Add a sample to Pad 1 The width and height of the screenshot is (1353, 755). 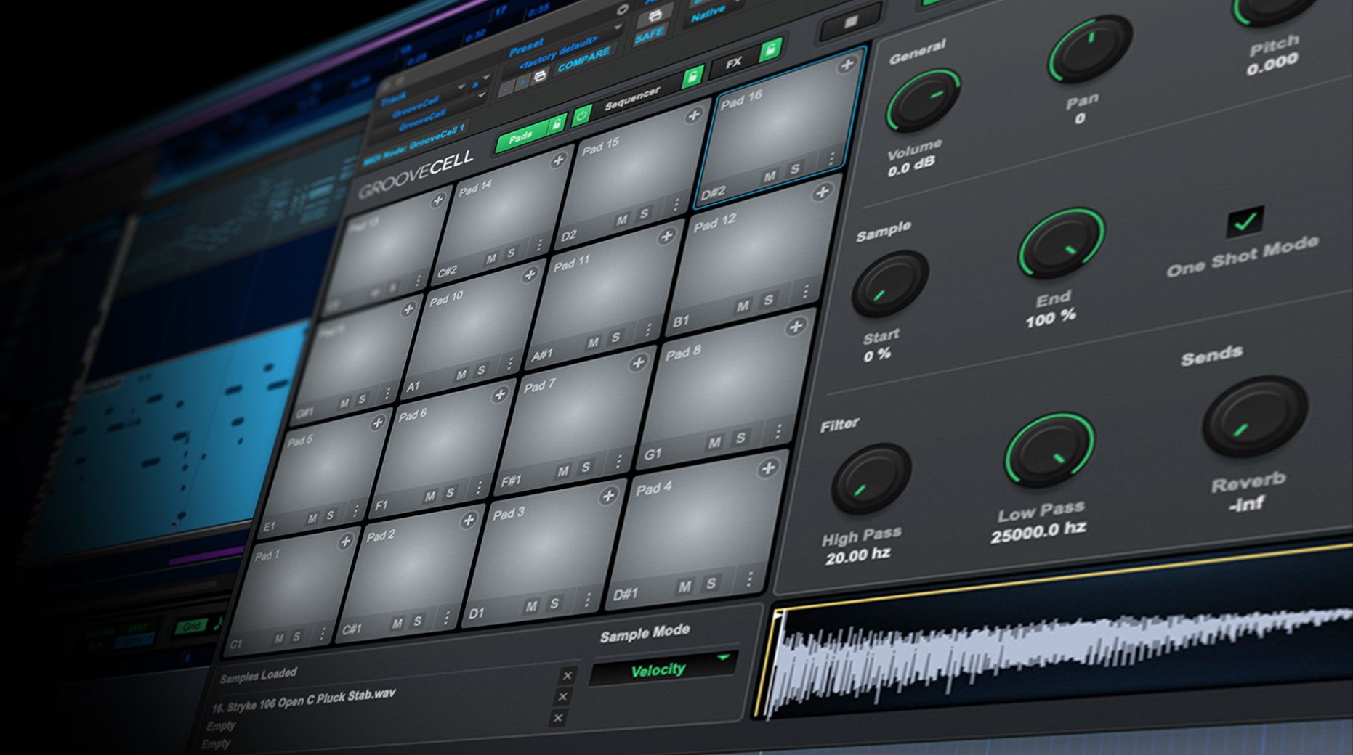[346, 541]
